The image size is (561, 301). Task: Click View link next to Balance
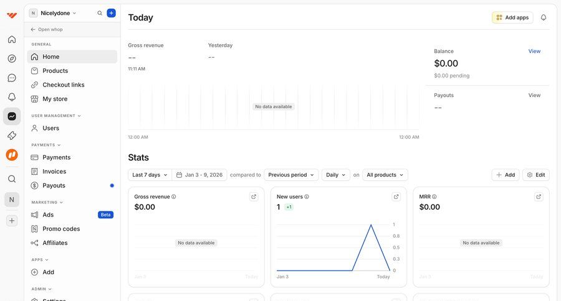tap(534, 52)
